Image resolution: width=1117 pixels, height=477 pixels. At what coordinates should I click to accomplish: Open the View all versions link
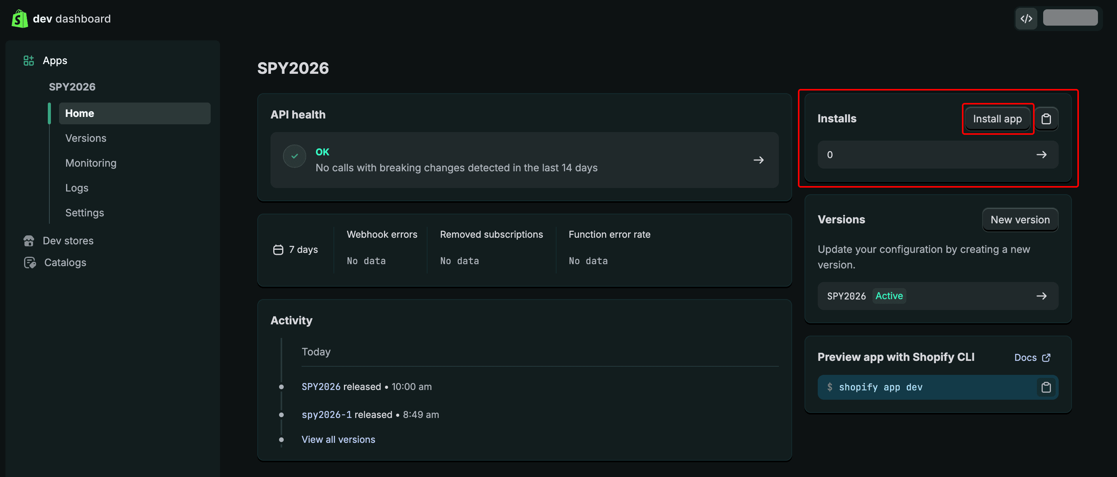tap(338, 439)
